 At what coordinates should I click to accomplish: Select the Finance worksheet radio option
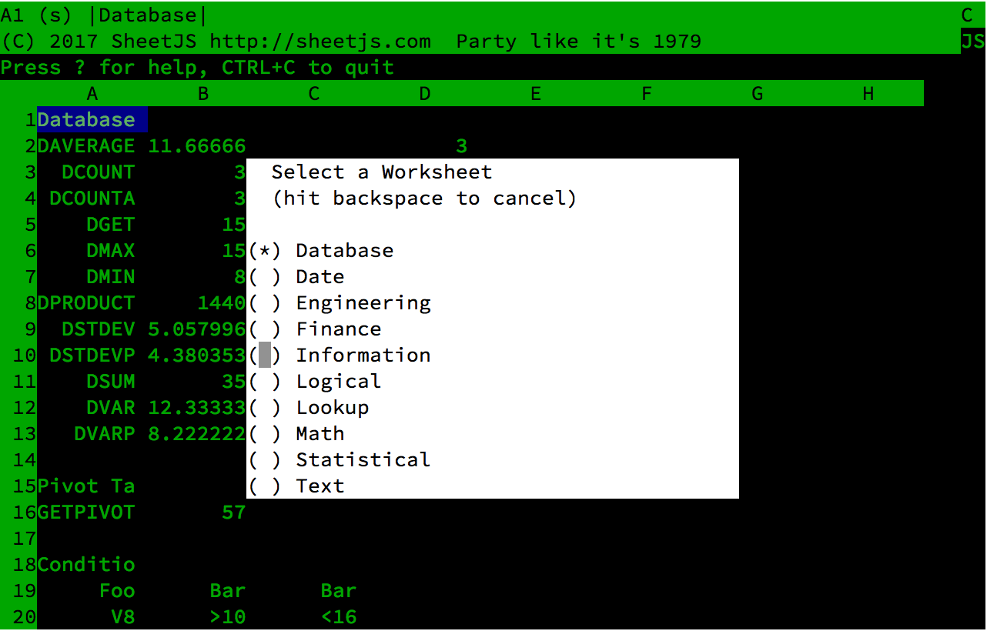[x=265, y=329]
